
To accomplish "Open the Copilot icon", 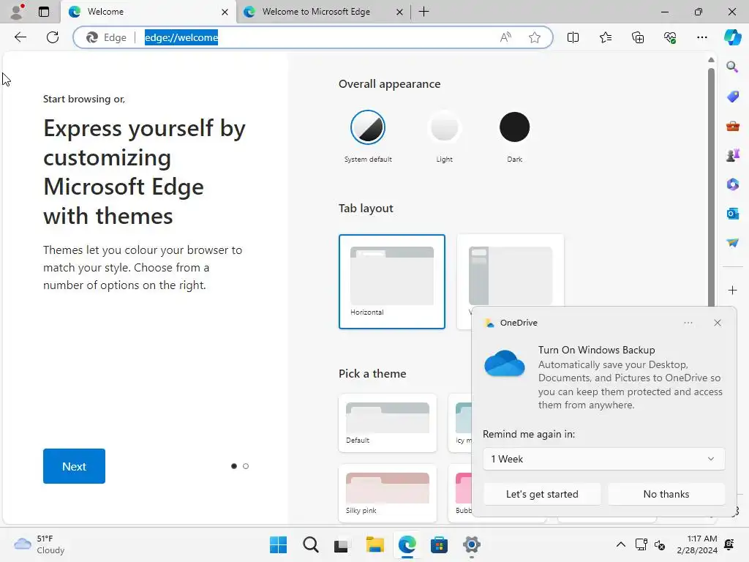I will pyautogui.click(x=732, y=37).
